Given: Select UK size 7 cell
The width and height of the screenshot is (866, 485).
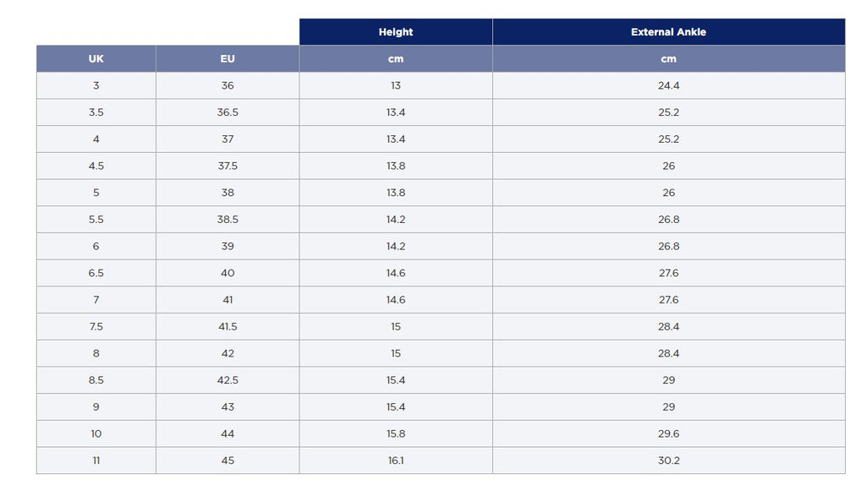Looking at the screenshot, I should click(96, 300).
